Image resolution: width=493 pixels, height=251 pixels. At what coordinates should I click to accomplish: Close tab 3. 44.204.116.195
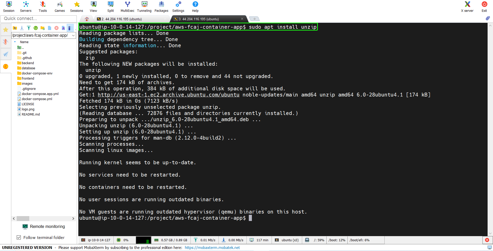(242, 19)
